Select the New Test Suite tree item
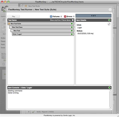119x117 pixels. point(41,24)
